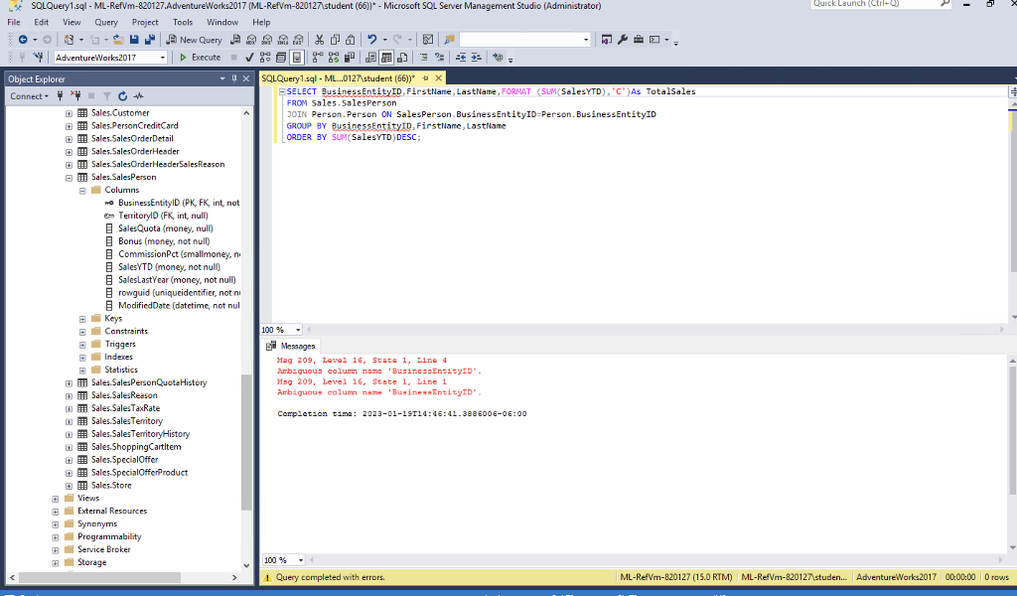The image size is (1017, 596).
Task: Click the Parse checkmark icon
Action: [249, 57]
